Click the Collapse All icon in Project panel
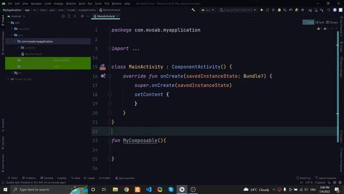344x194 pixels. (75, 16)
